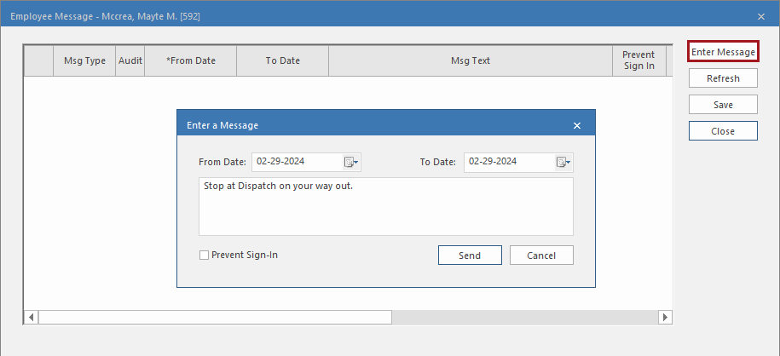Screen dimensions: 780x356
Task: Select the Msg Text column header
Action: (471, 60)
